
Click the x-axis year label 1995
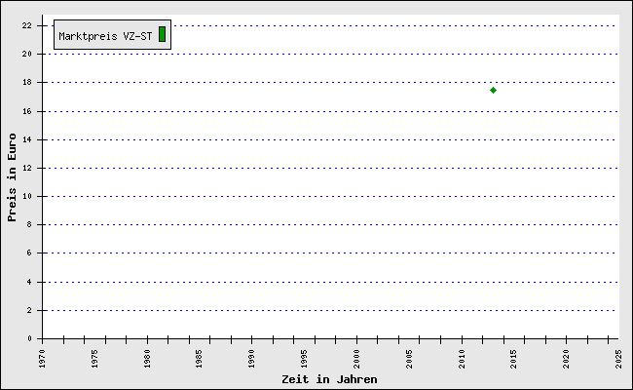pyautogui.click(x=304, y=359)
